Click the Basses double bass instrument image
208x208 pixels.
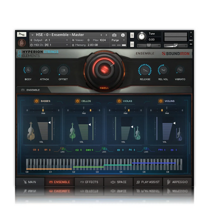click(x=31, y=131)
